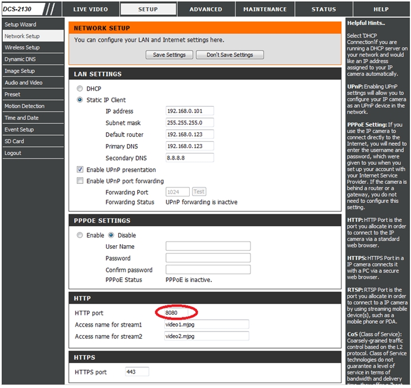Click the Save Settings button
411x388 pixels.
[x=169, y=55]
